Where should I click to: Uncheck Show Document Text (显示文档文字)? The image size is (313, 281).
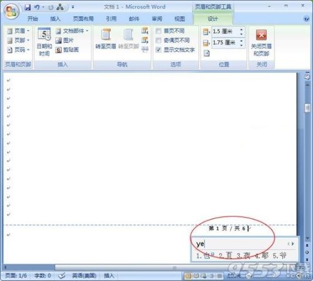pyautogui.click(x=158, y=50)
